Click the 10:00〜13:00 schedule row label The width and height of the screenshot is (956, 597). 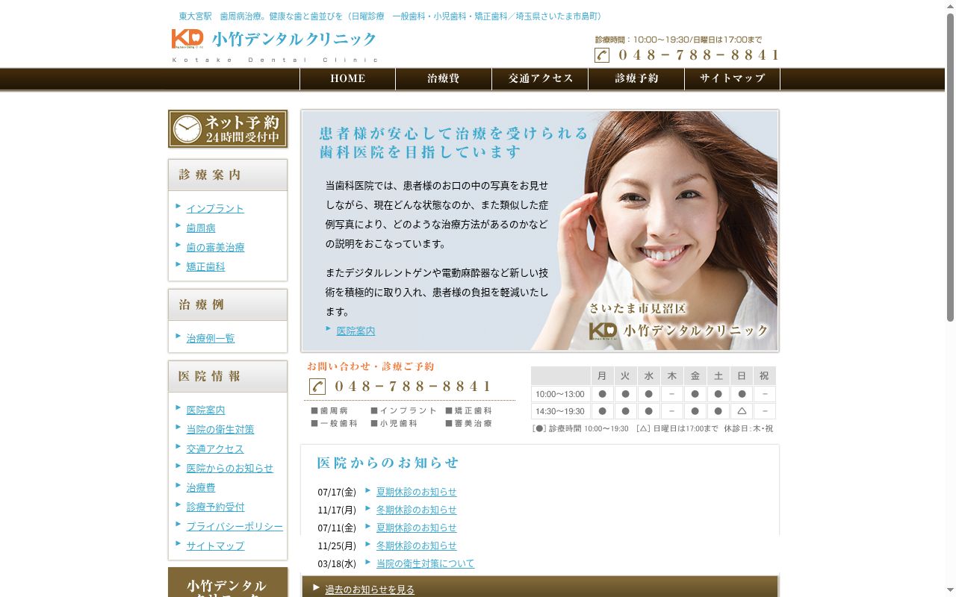click(x=560, y=394)
